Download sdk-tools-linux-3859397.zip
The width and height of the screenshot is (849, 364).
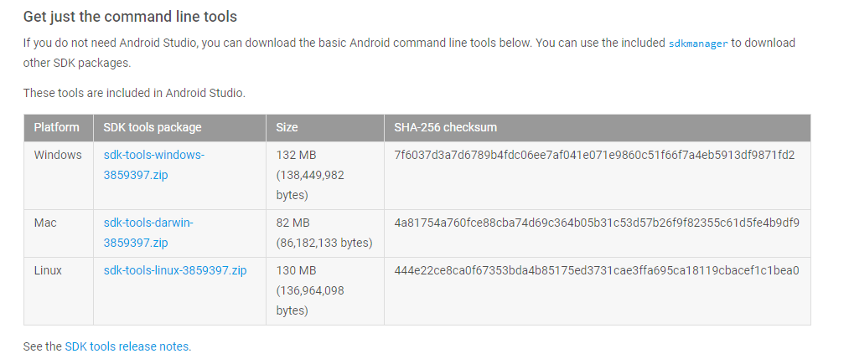pyautogui.click(x=175, y=270)
